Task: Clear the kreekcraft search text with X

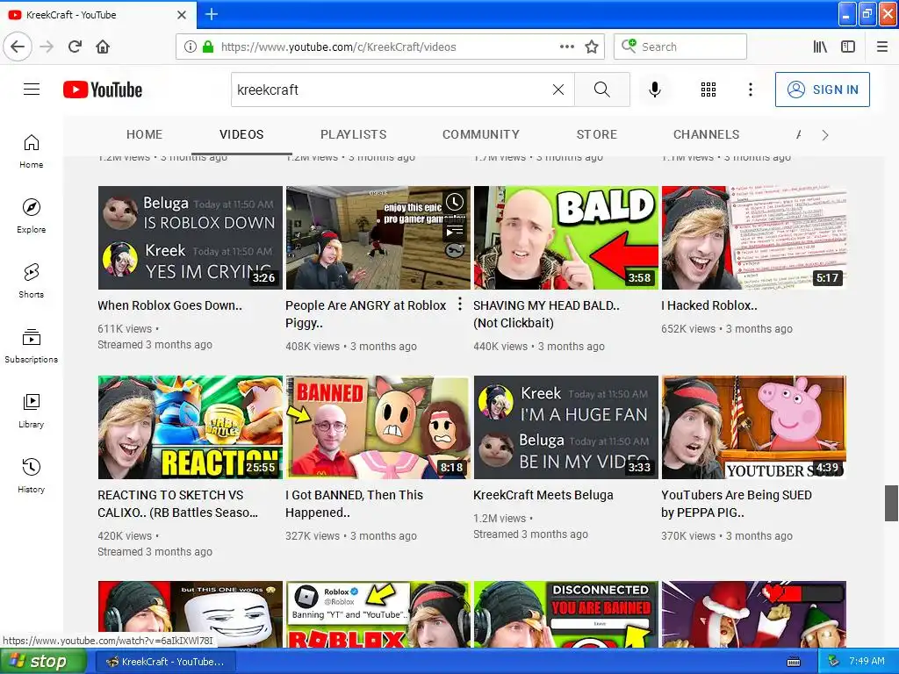Action: point(557,90)
